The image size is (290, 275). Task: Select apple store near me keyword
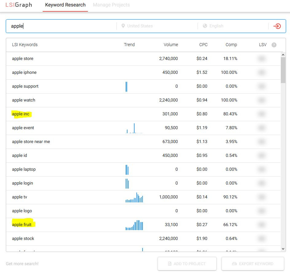point(31,142)
